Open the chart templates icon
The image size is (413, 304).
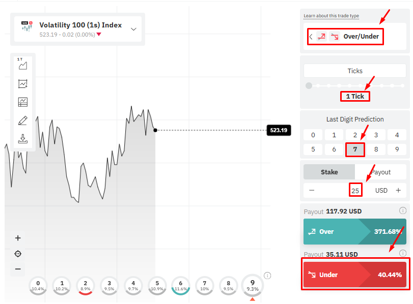[22, 102]
